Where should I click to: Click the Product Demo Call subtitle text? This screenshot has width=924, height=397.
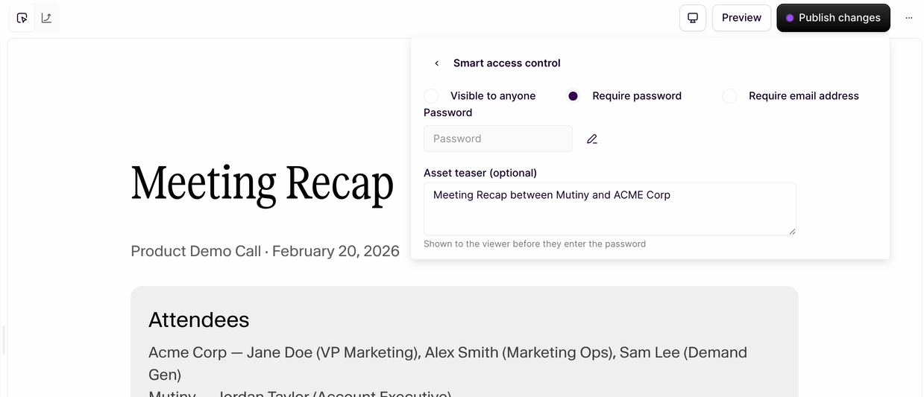[265, 251]
